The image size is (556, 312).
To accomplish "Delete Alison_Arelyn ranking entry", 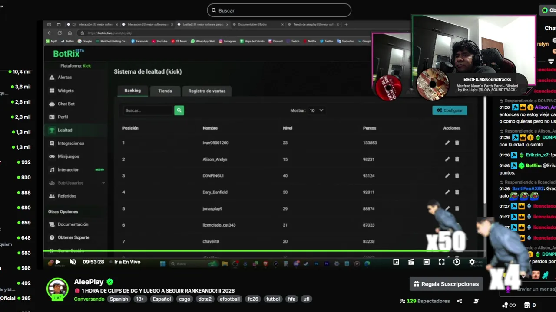I will (x=457, y=159).
